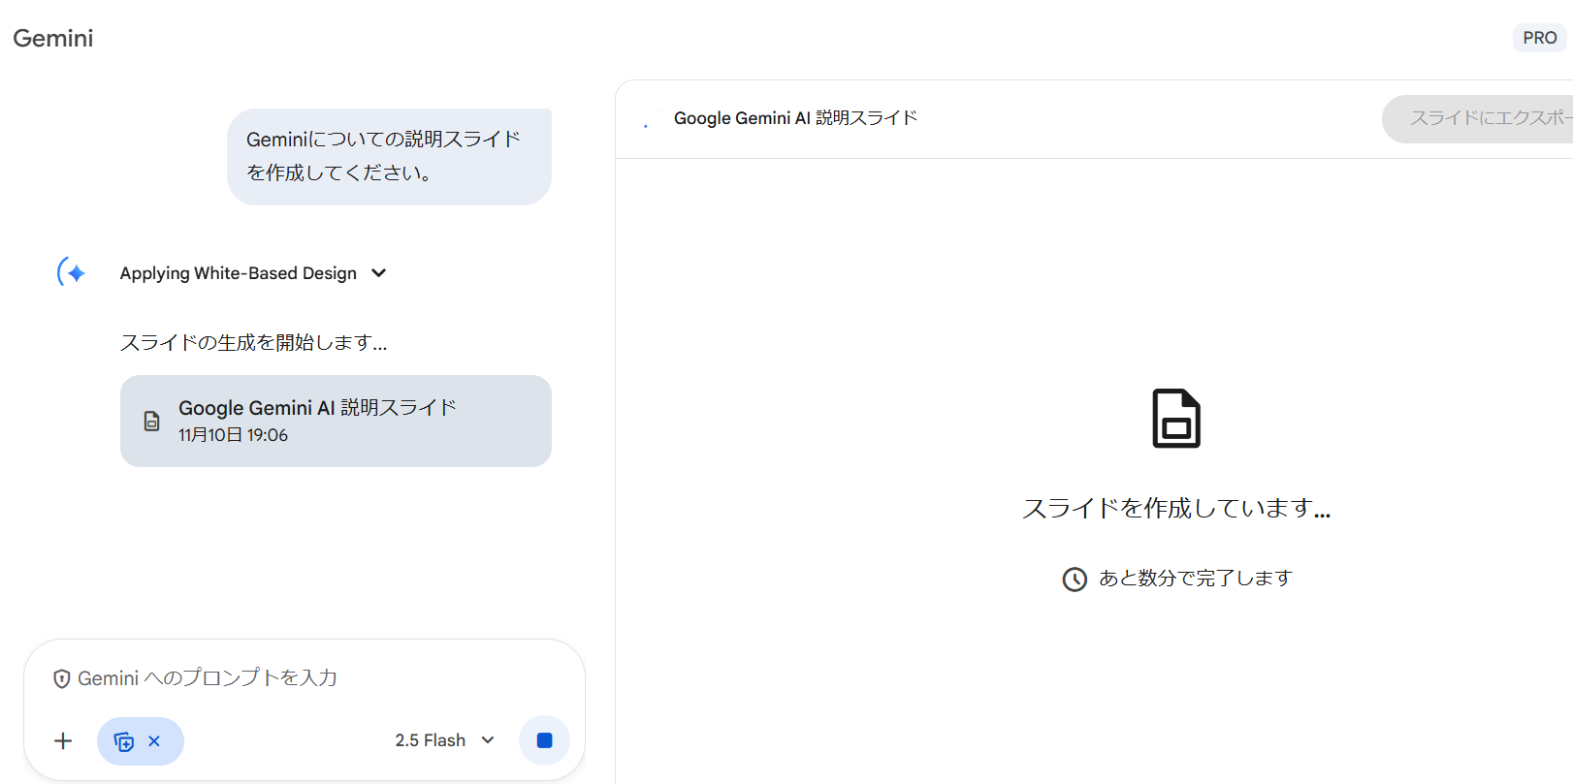
Task: Click the shield icon in the prompt box
Action: [61, 678]
